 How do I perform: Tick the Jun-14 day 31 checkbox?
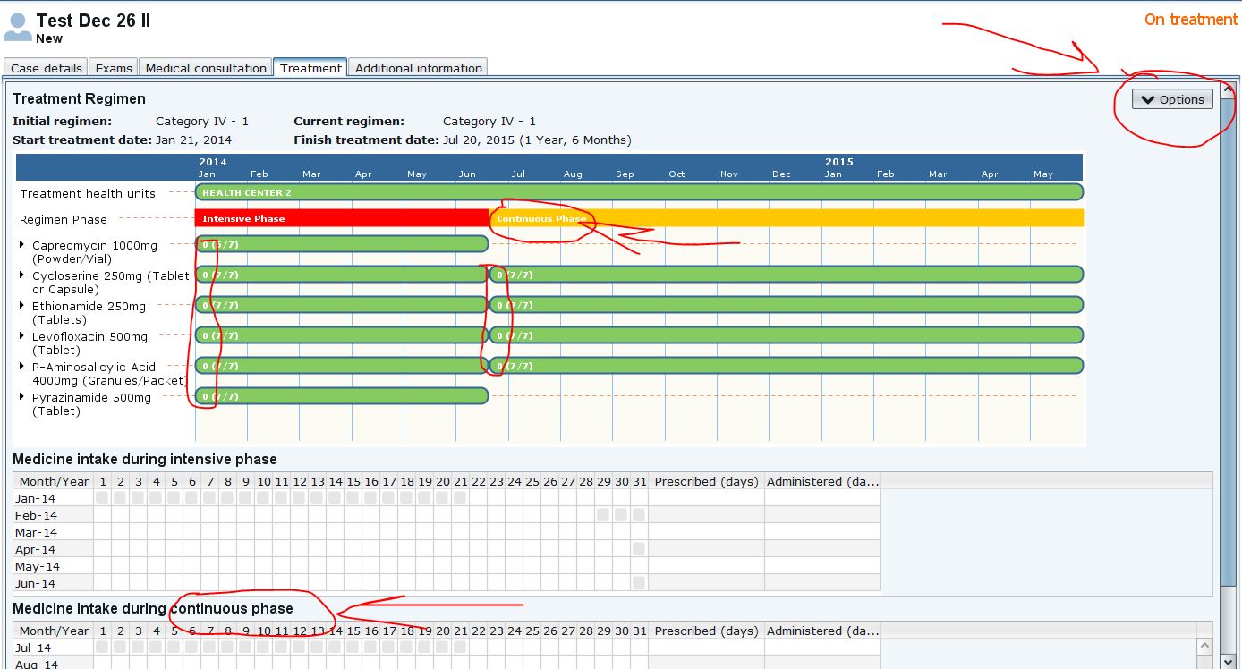(x=639, y=583)
